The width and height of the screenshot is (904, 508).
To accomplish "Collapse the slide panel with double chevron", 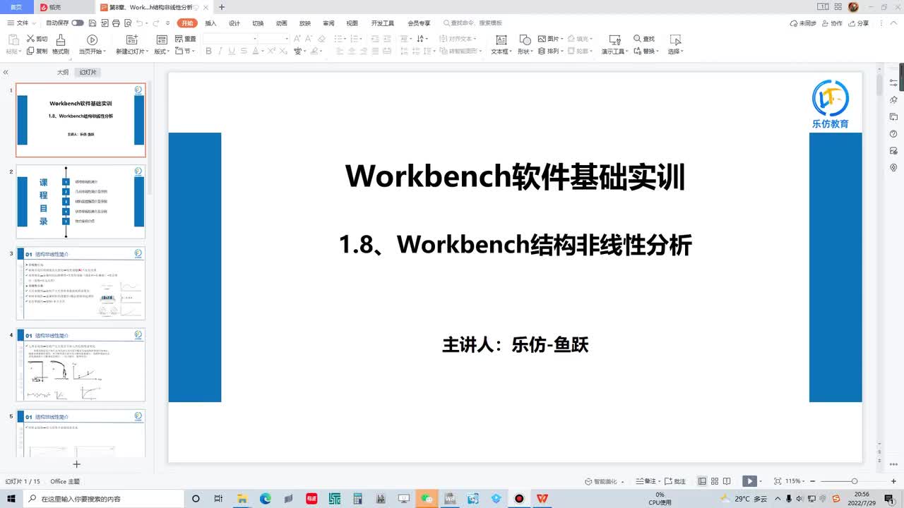I will click(x=6, y=73).
